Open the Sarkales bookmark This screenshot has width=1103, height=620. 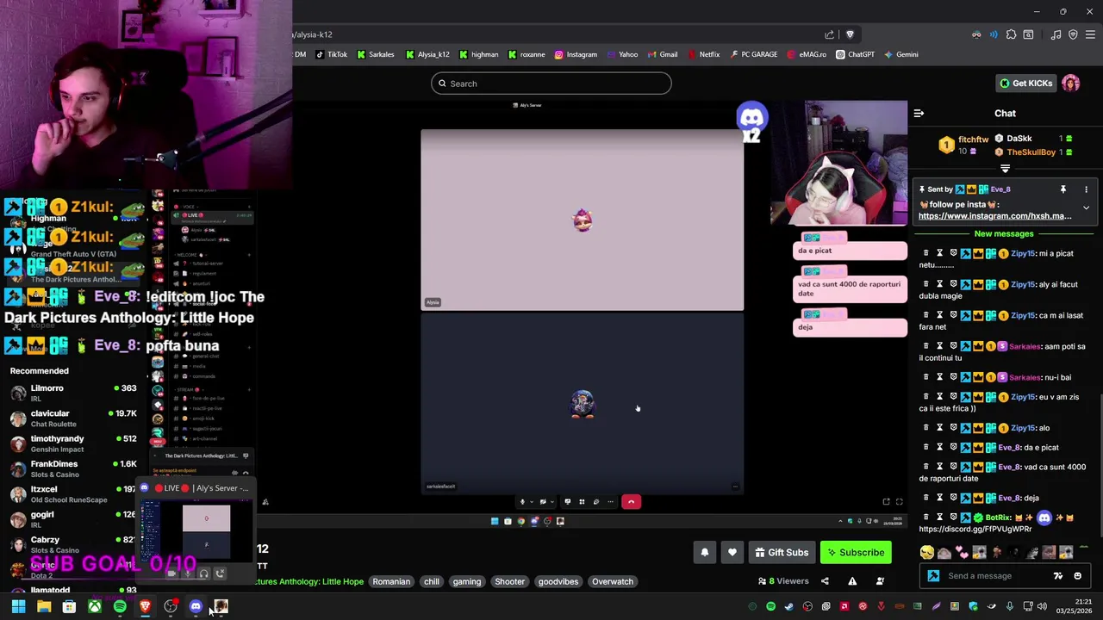(x=376, y=54)
